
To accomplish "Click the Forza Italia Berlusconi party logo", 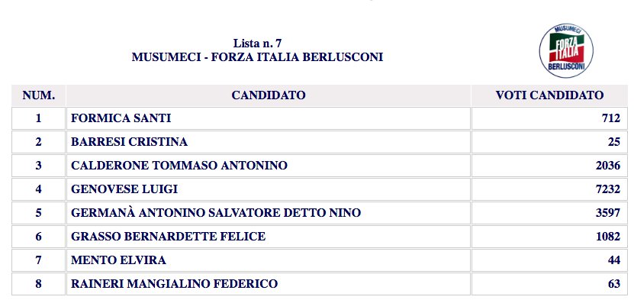I will coord(565,50).
